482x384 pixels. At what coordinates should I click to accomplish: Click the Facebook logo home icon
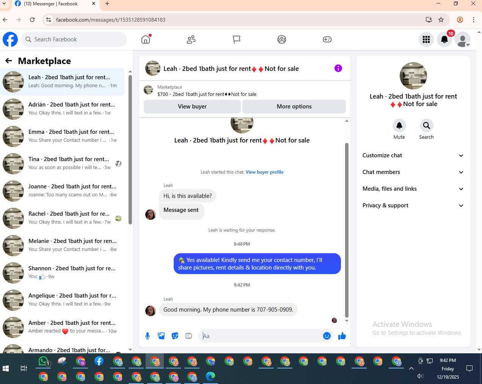10,39
